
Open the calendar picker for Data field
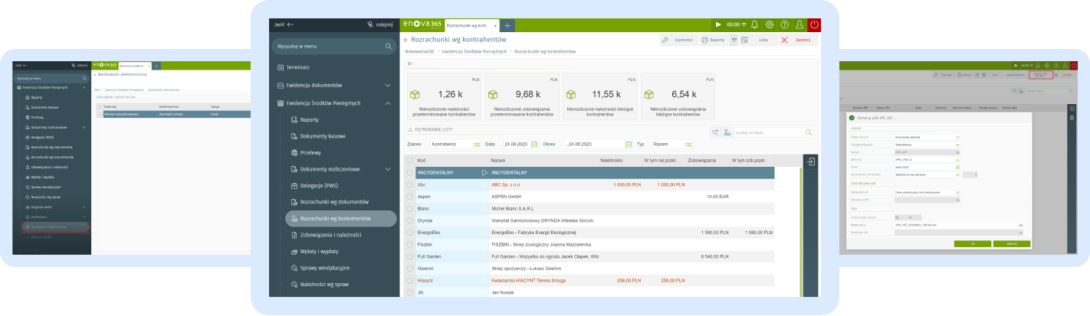[x=534, y=144]
